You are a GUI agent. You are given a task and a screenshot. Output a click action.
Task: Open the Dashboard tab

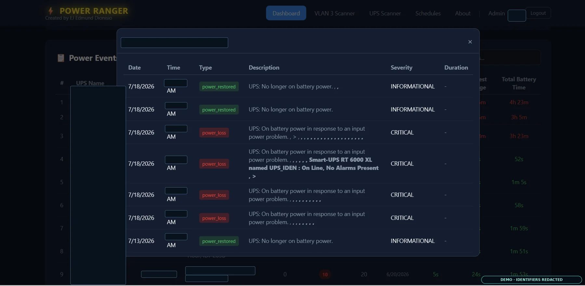tap(286, 13)
